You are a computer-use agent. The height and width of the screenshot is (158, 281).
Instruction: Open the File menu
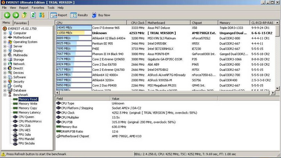point(4,8)
